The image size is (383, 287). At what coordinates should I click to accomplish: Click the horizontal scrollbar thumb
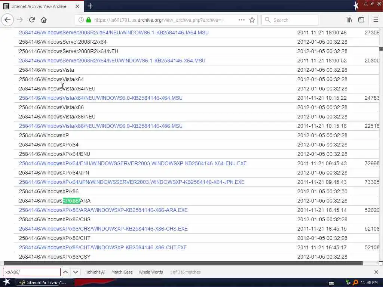tap(183, 263)
